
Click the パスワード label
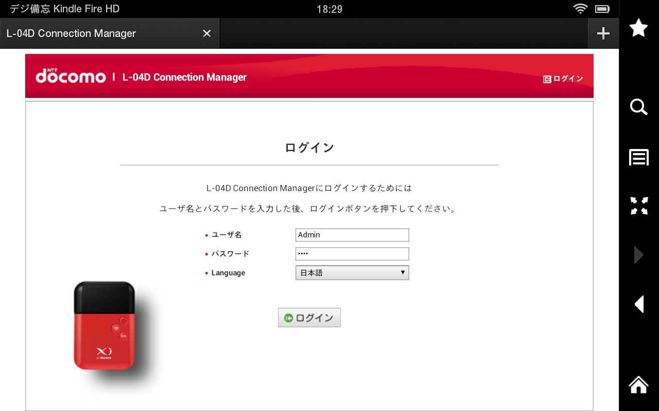(x=230, y=254)
